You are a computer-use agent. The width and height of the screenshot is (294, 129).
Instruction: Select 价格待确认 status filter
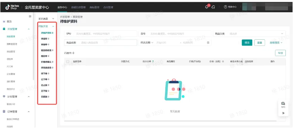47,62
